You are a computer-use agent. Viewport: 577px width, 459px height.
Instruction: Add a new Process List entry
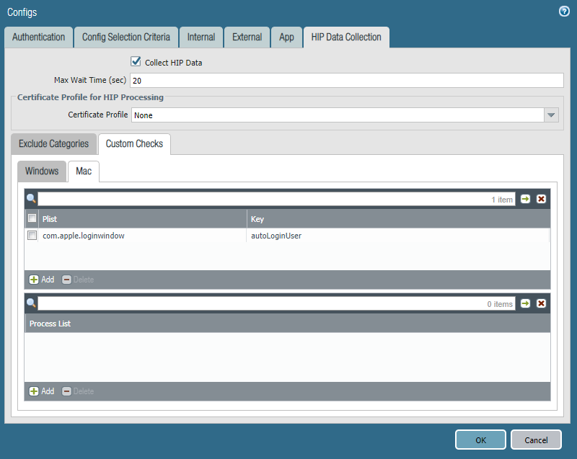pos(41,391)
